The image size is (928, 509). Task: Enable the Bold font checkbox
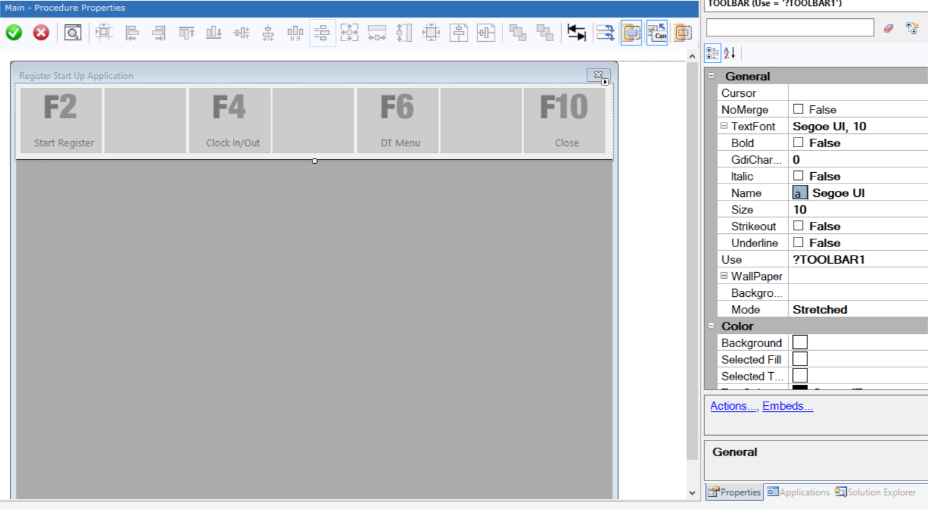click(798, 142)
